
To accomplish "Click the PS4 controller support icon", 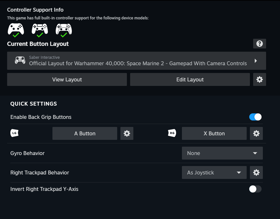I will coord(40,30).
